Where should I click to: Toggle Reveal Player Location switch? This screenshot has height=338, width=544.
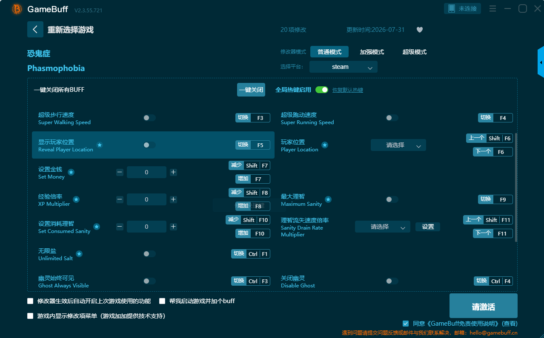149,145
